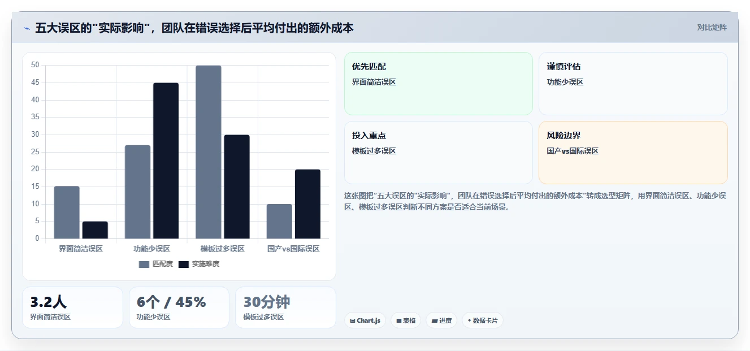The image size is (750, 351).
Task: Click the 表格 tag chip
Action: coord(406,320)
